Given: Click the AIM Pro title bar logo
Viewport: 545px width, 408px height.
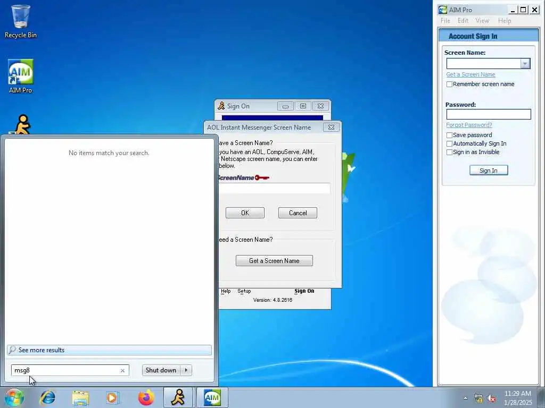Looking at the screenshot, I should click(442, 10).
